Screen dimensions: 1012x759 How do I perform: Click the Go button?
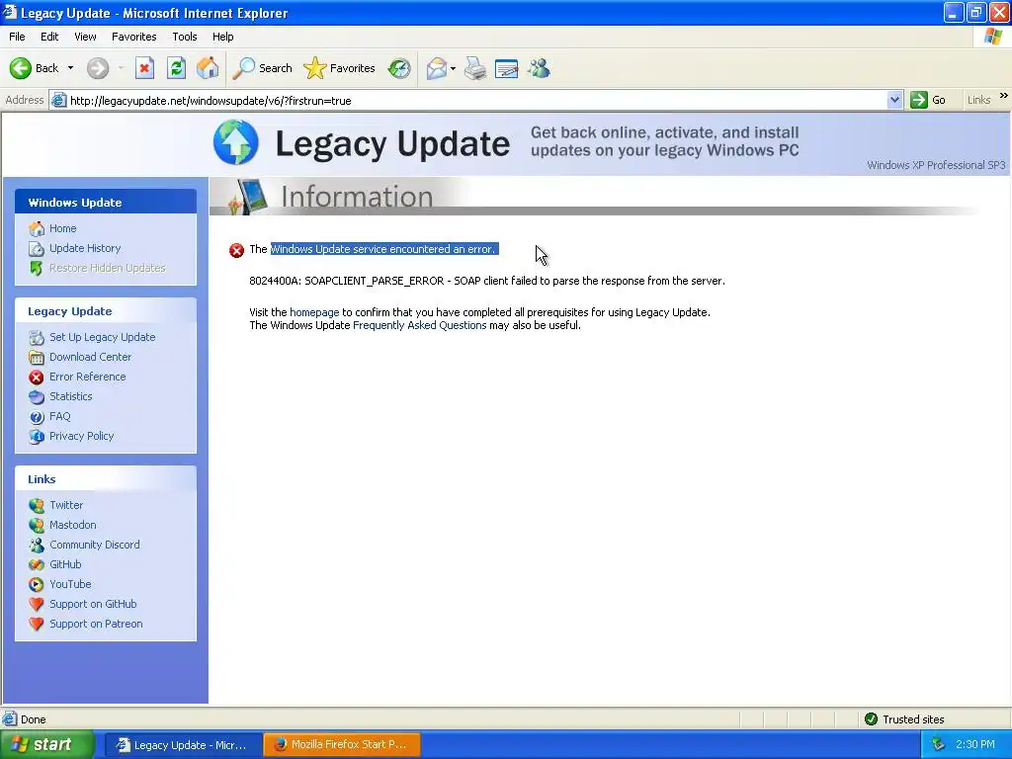(928, 100)
